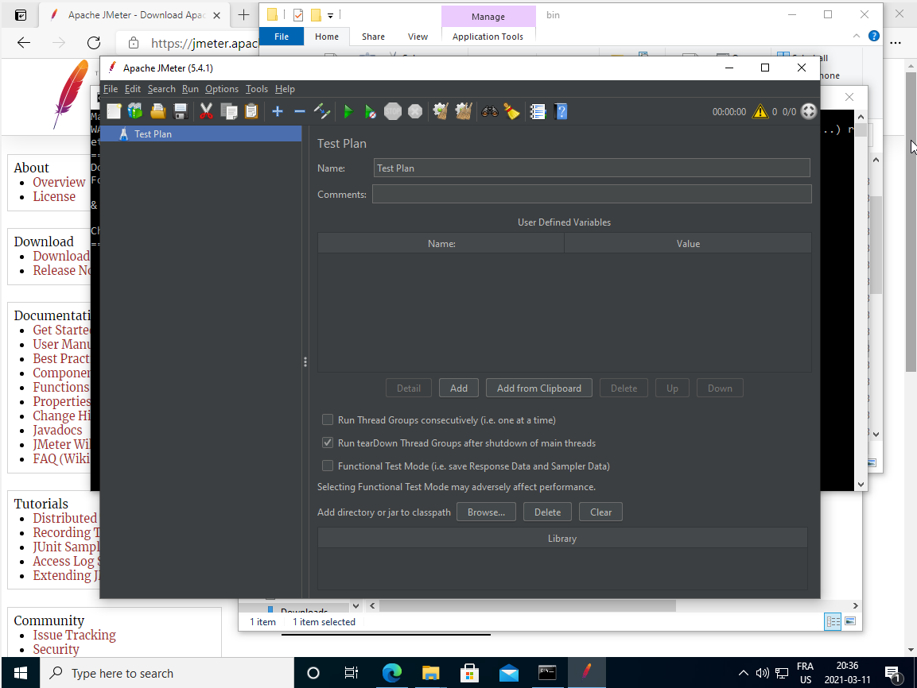Click the Value column header
This screenshot has width=917, height=688.
click(688, 244)
